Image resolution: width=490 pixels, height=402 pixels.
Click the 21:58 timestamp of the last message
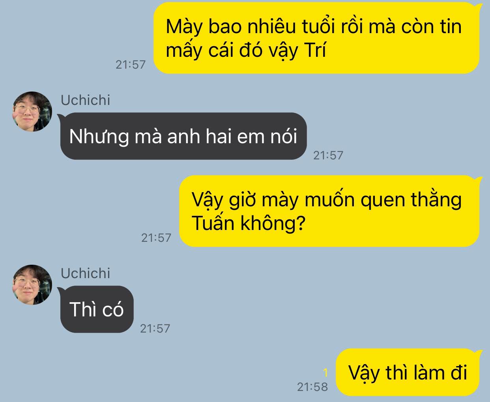312,387
